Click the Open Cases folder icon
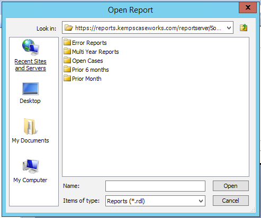261x218 pixels. [x=67, y=60]
